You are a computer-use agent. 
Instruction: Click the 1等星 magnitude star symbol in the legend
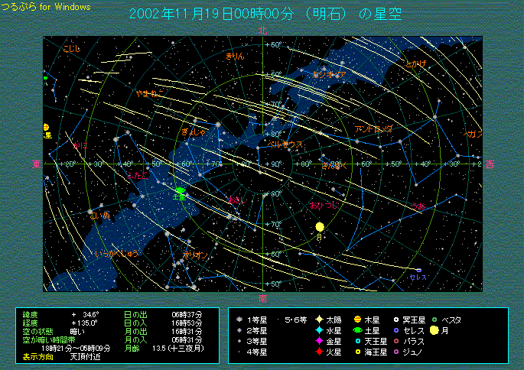pos(239,320)
